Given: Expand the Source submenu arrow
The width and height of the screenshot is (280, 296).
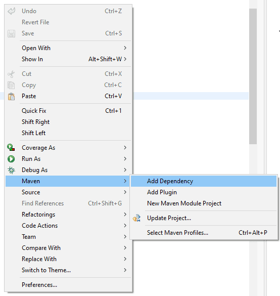Looking at the screenshot, I should coord(125,192).
